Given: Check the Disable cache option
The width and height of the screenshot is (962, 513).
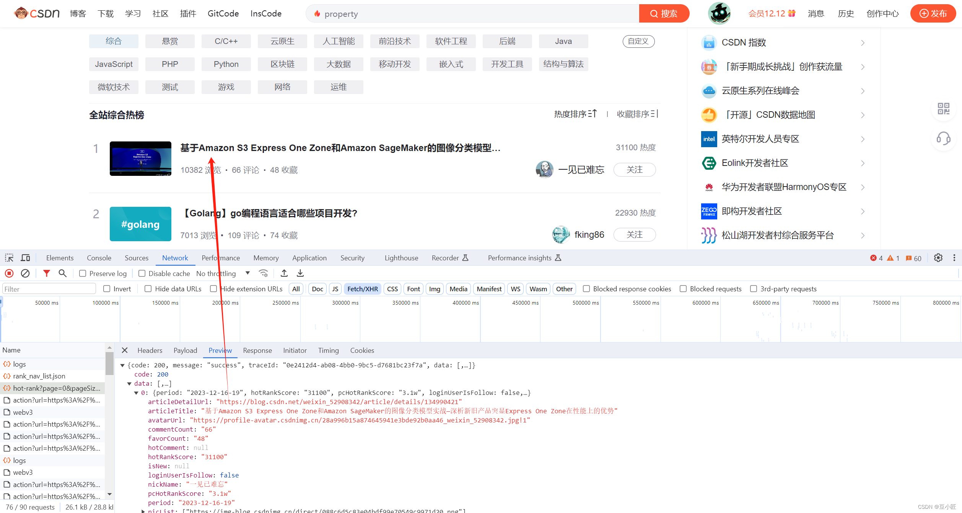Looking at the screenshot, I should coord(142,273).
